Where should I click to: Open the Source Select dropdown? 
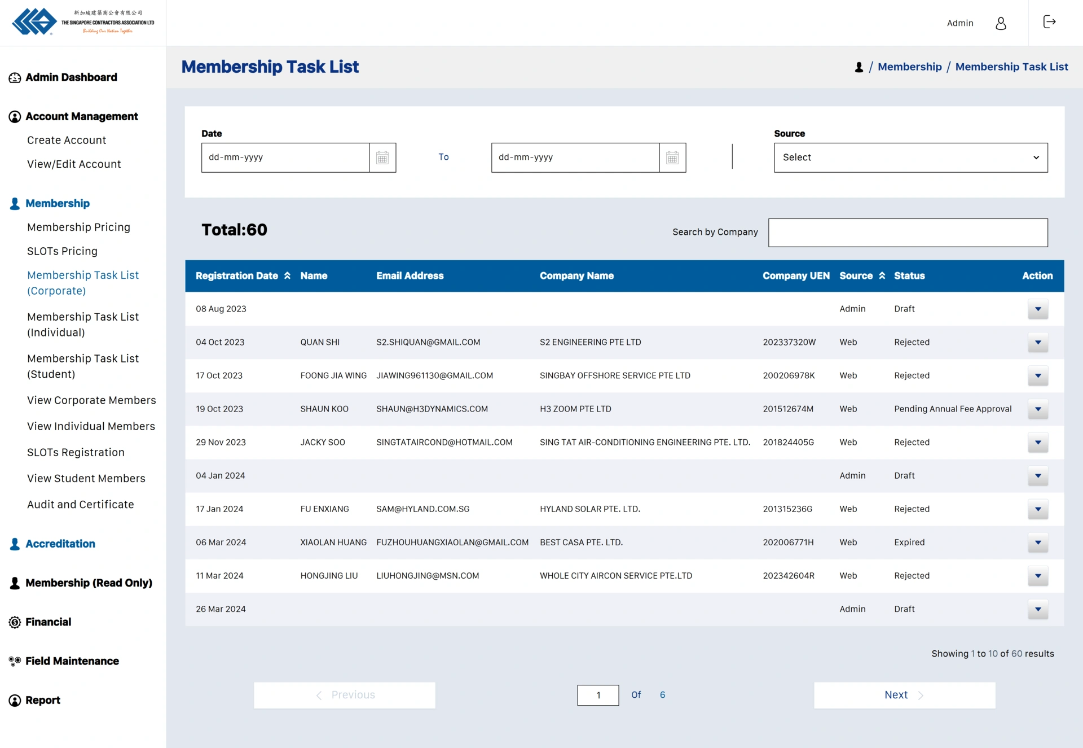click(910, 158)
